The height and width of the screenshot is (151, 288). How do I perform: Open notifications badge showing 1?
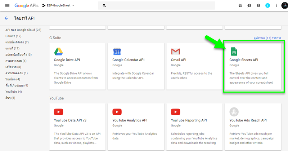(267, 5)
